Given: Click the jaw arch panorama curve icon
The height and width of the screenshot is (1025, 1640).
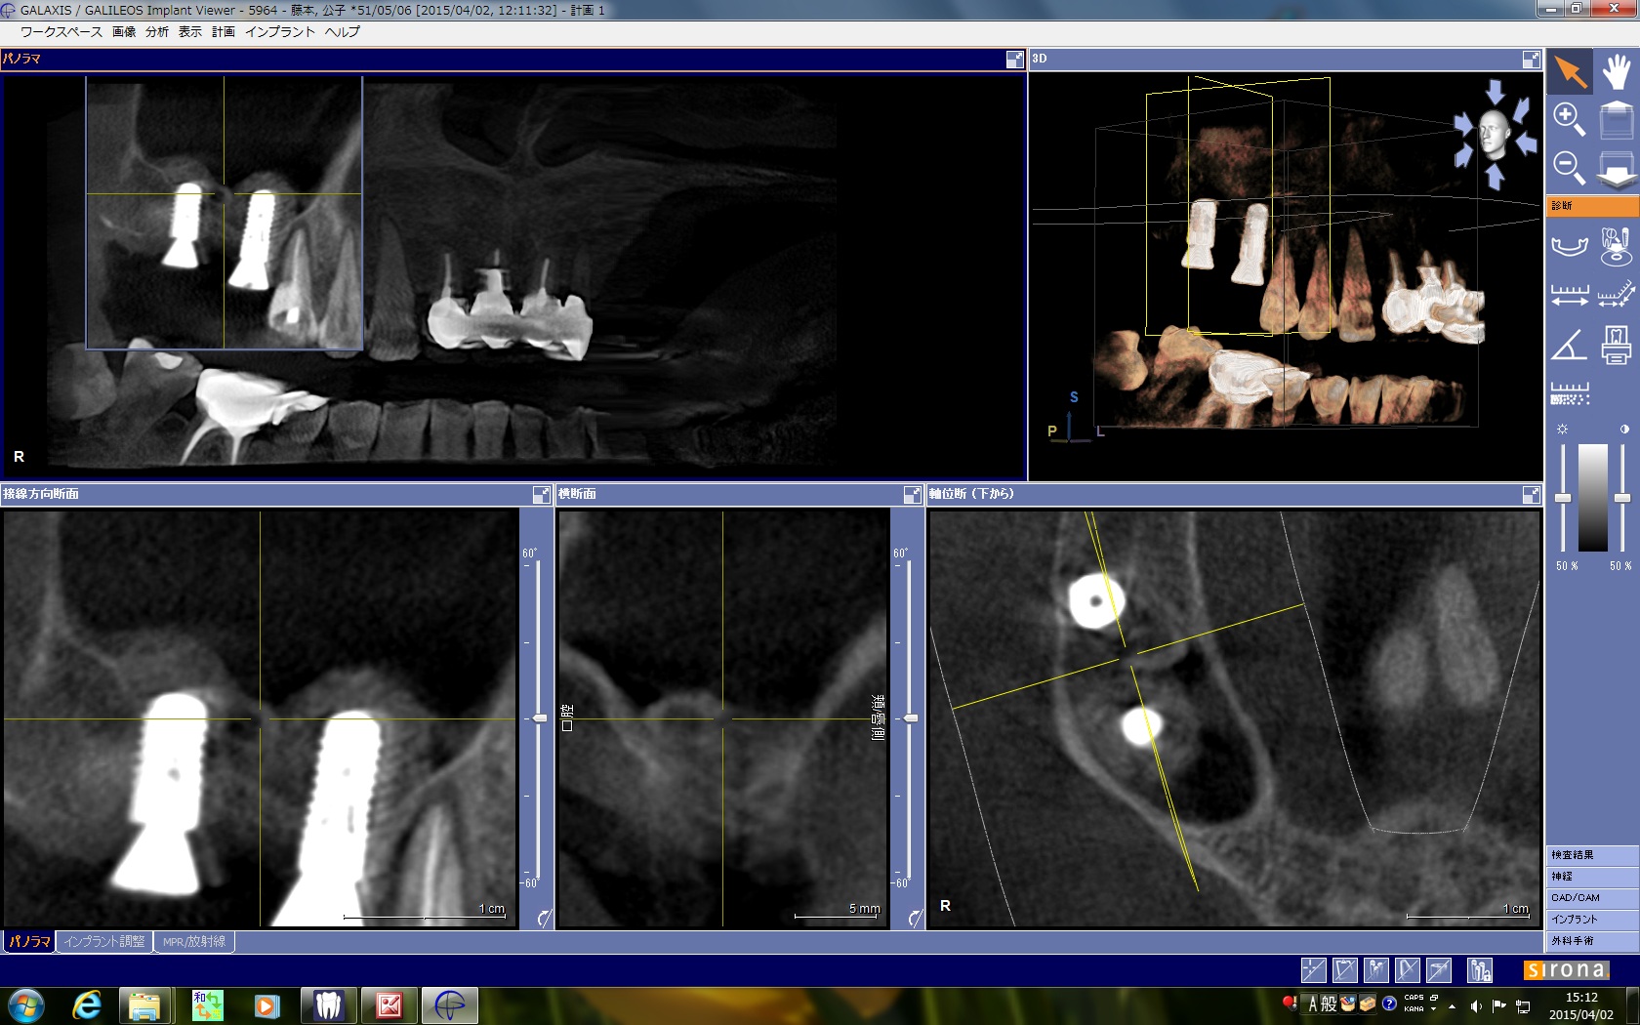Looking at the screenshot, I should pyautogui.click(x=1570, y=244).
